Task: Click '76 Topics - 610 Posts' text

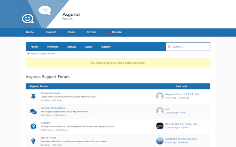Action: (x=51, y=100)
